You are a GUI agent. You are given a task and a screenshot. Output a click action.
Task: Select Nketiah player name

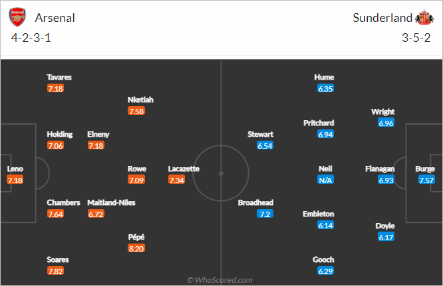140,100
